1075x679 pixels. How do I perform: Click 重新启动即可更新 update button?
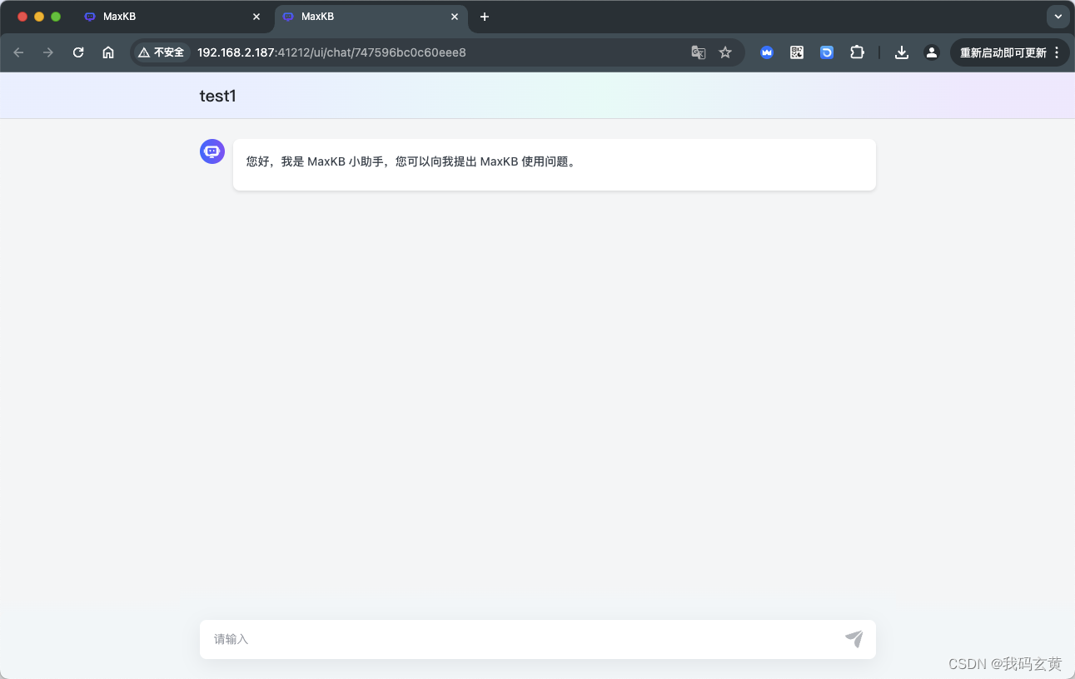pyautogui.click(x=1003, y=52)
